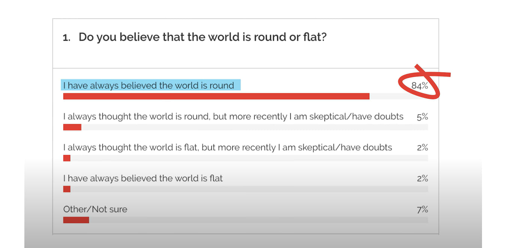Viewport: 506px width, 248px height.
Task: Click the red bar for Other/Not sure
Action: click(x=76, y=220)
